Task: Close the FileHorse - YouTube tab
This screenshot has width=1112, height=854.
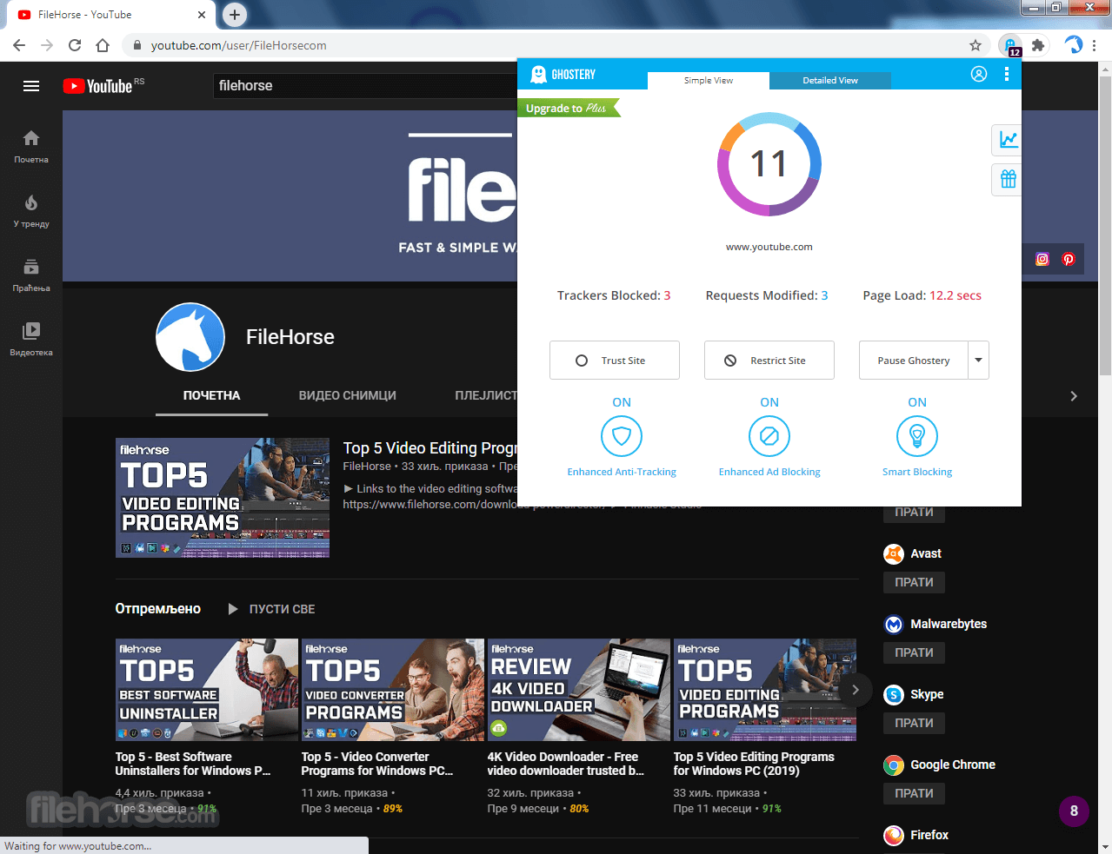Action: coord(202,15)
